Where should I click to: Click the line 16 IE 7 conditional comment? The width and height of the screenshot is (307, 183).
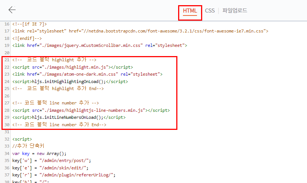(30, 24)
